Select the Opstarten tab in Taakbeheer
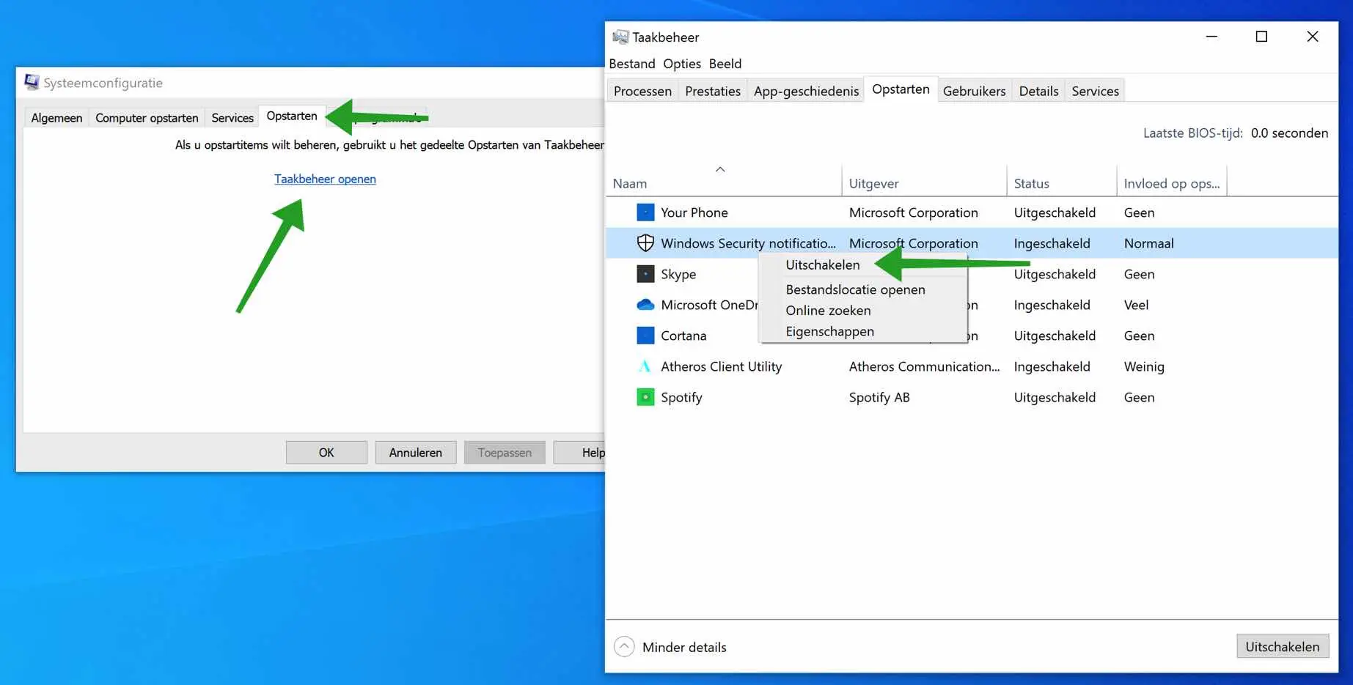Image resolution: width=1353 pixels, height=685 pixels. (901, 89)
